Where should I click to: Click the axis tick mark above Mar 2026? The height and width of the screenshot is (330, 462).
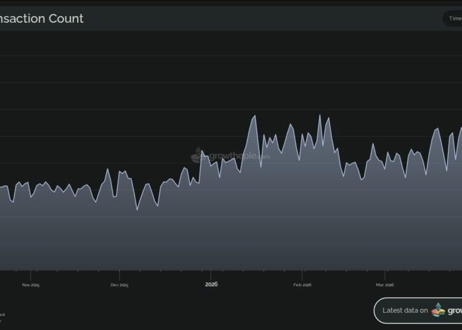point(384,273)
